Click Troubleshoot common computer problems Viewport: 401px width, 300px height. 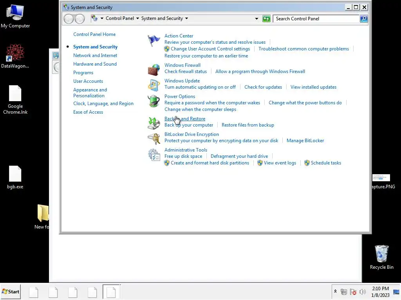pos(303,49)
